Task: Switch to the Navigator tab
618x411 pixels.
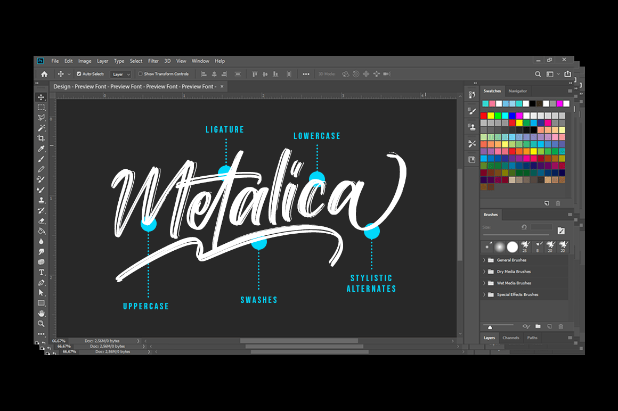Action: click(x=517, y=91)
